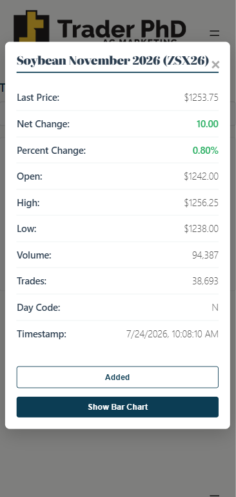Click the Last Price value $1253.75
Screen dimensions: 236x497
[x=201, y=98]
